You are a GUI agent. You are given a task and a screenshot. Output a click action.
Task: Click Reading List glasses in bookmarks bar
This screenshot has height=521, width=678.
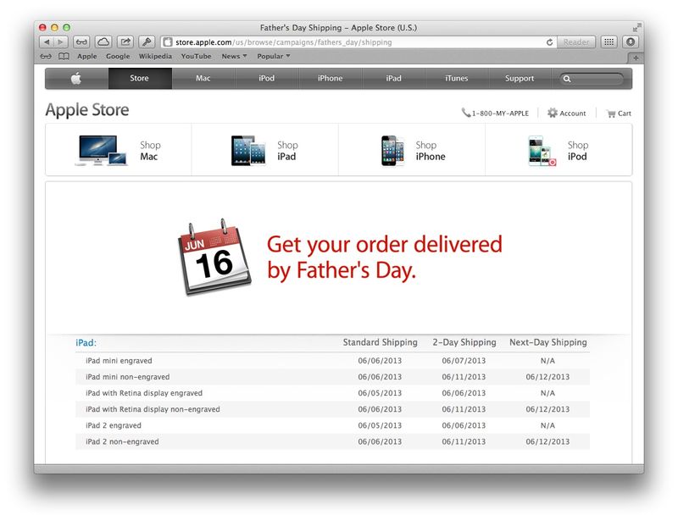pyautogui.click(x=46, y=56)
